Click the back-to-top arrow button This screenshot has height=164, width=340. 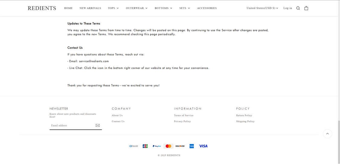click(x=327, y=134)
